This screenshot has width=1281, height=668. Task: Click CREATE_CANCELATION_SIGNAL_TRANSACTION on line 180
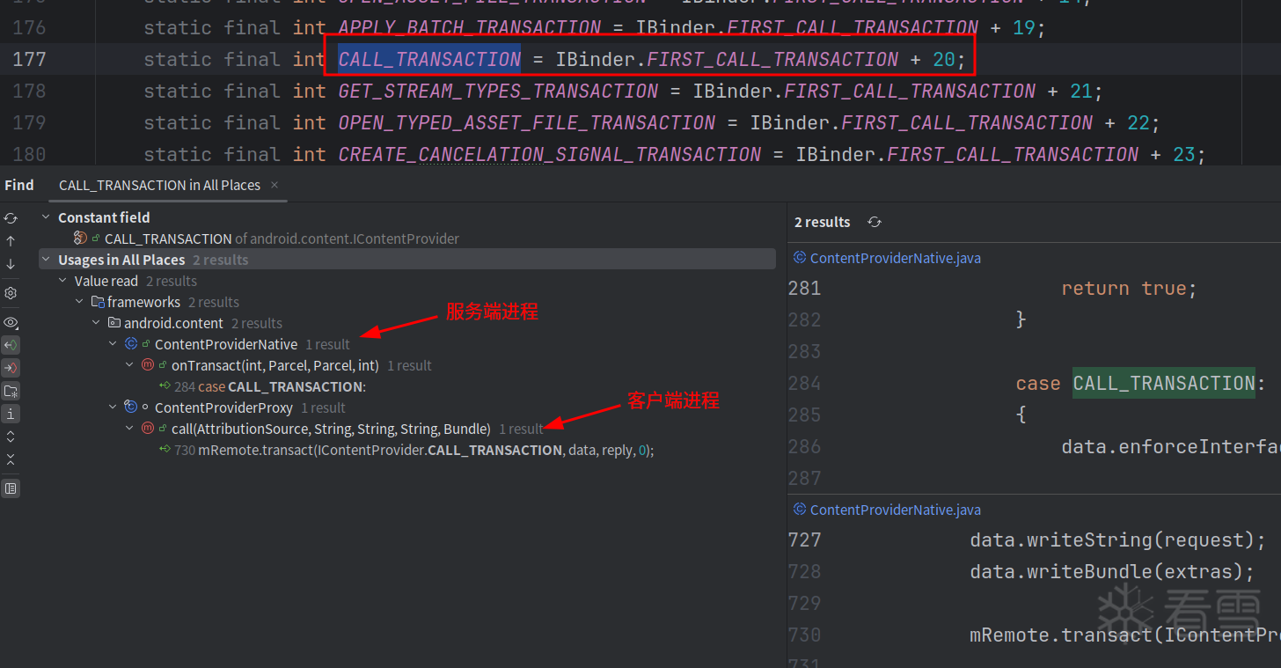click(x=550, y=155)
